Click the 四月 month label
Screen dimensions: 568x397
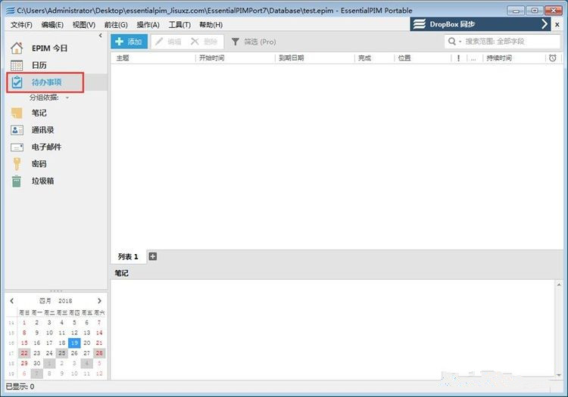coord(45,301)
